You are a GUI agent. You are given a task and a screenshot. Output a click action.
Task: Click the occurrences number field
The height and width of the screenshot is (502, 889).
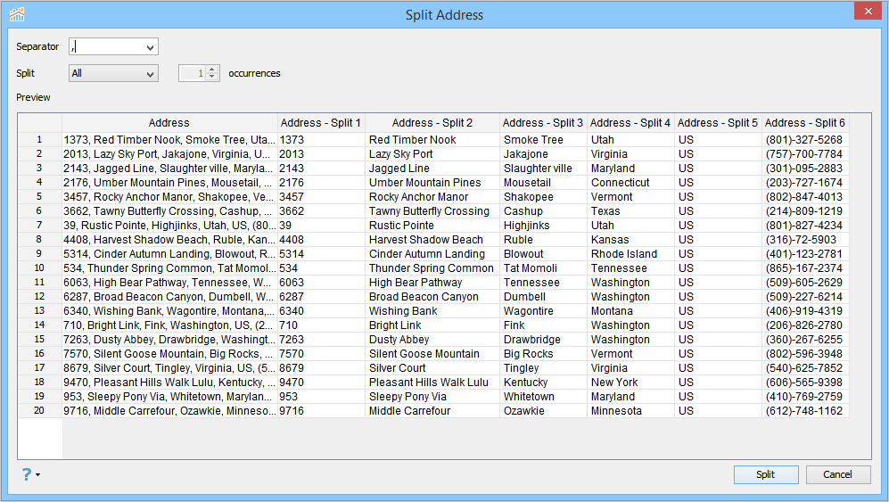point(193,73)
